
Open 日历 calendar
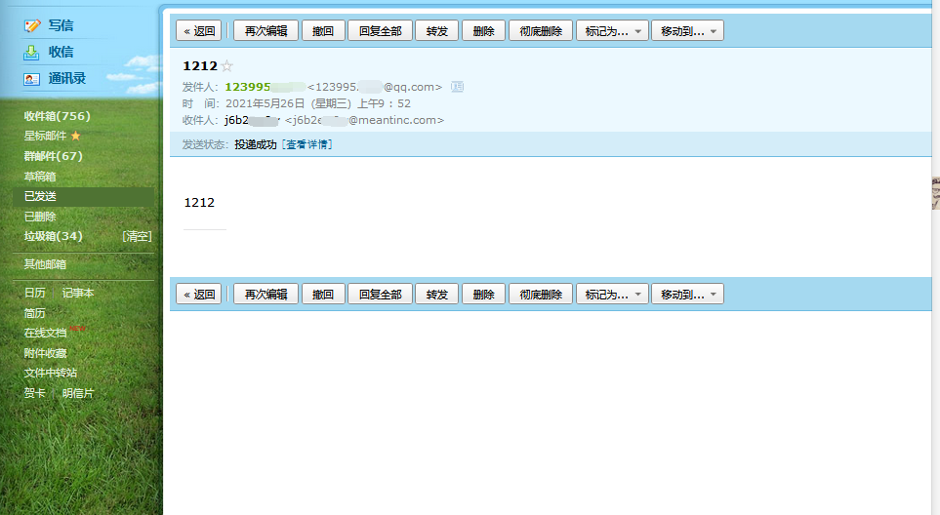[x=35, y=293]
